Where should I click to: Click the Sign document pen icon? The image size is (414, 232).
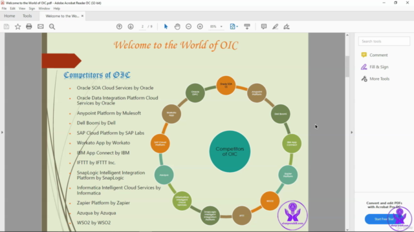pos(287,26)
